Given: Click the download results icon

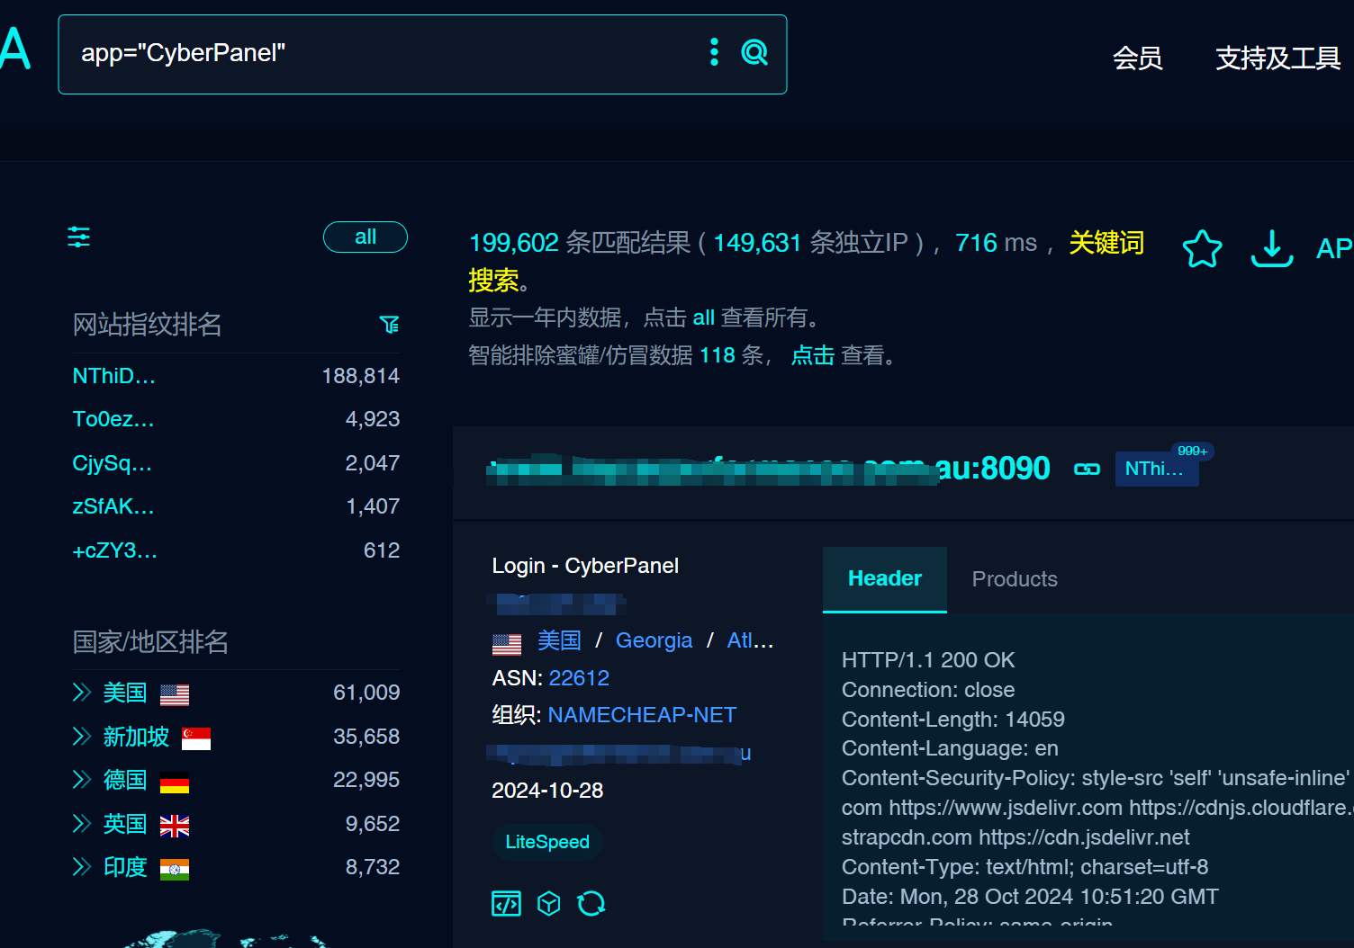Looking at the screenshot, I should pyautogui.click(x=1272, y=248).
